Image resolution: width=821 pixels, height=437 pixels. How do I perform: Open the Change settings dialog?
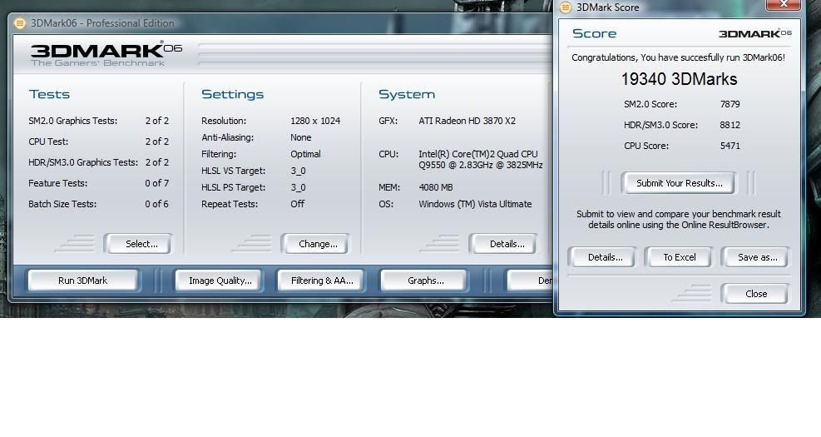[x=315, y=244]
